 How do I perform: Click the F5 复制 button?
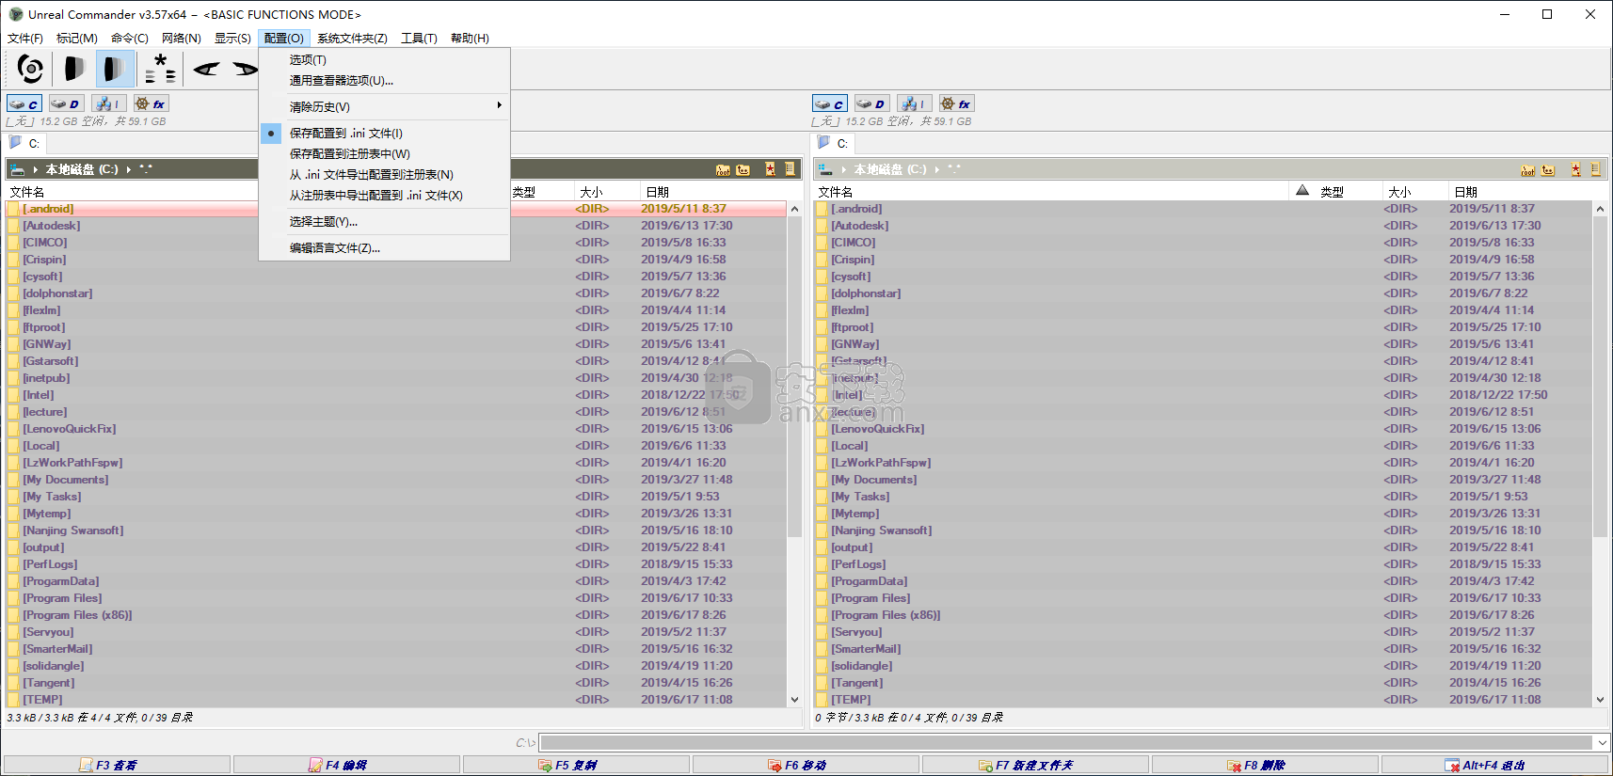(x=576, y=765)
